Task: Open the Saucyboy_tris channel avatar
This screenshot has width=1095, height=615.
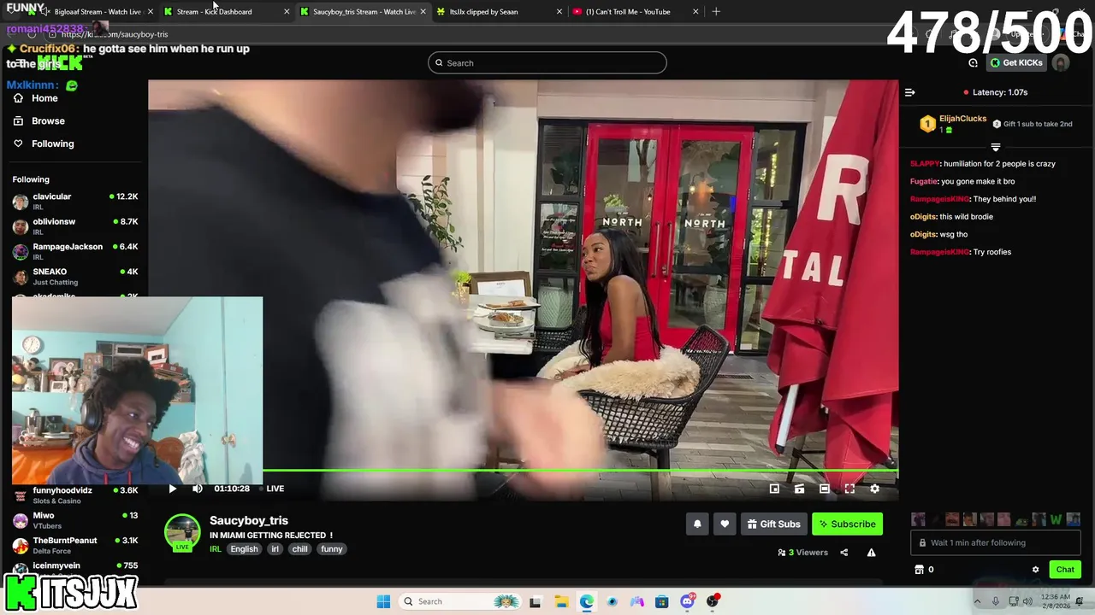Action: [x=182, y=532]
